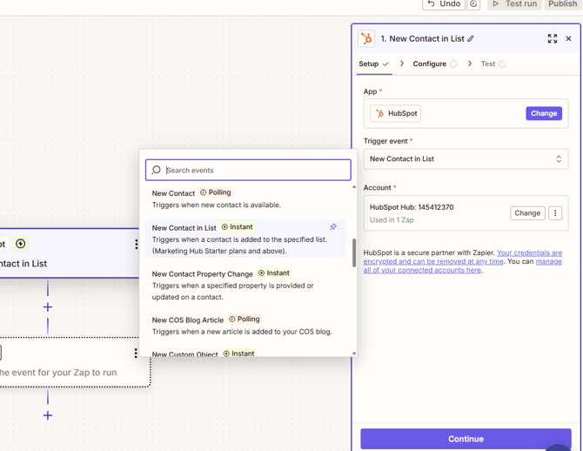
Task: Select New COS Blog Article event
Action: (x=245, y=326)
